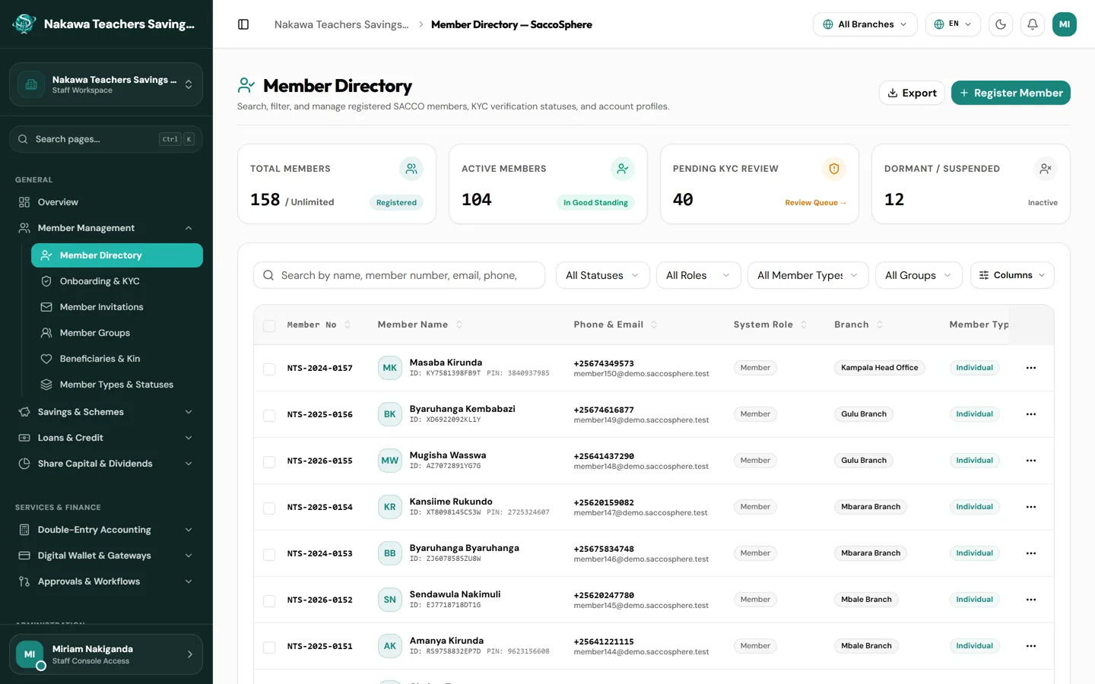
Task: Click Nakawa Teachers Savings breadcrumb link
Action: (x=341, y=24)
